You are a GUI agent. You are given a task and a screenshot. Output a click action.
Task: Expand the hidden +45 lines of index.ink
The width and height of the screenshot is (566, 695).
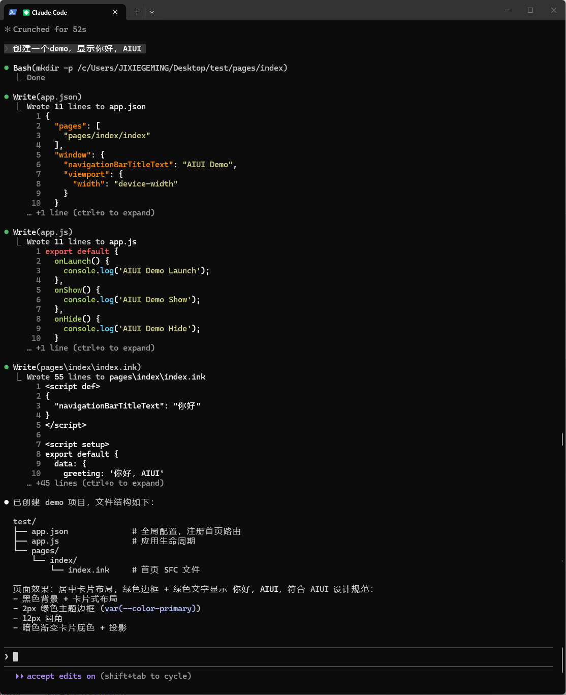coord(96,483)
